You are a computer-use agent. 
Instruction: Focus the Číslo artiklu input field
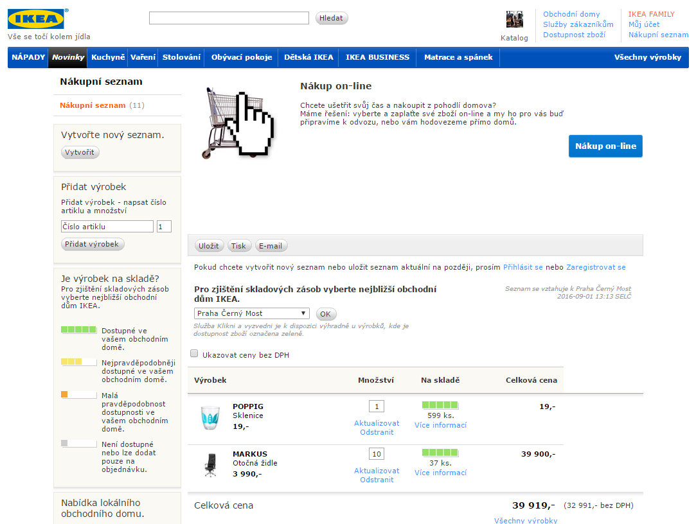point(107,226)
